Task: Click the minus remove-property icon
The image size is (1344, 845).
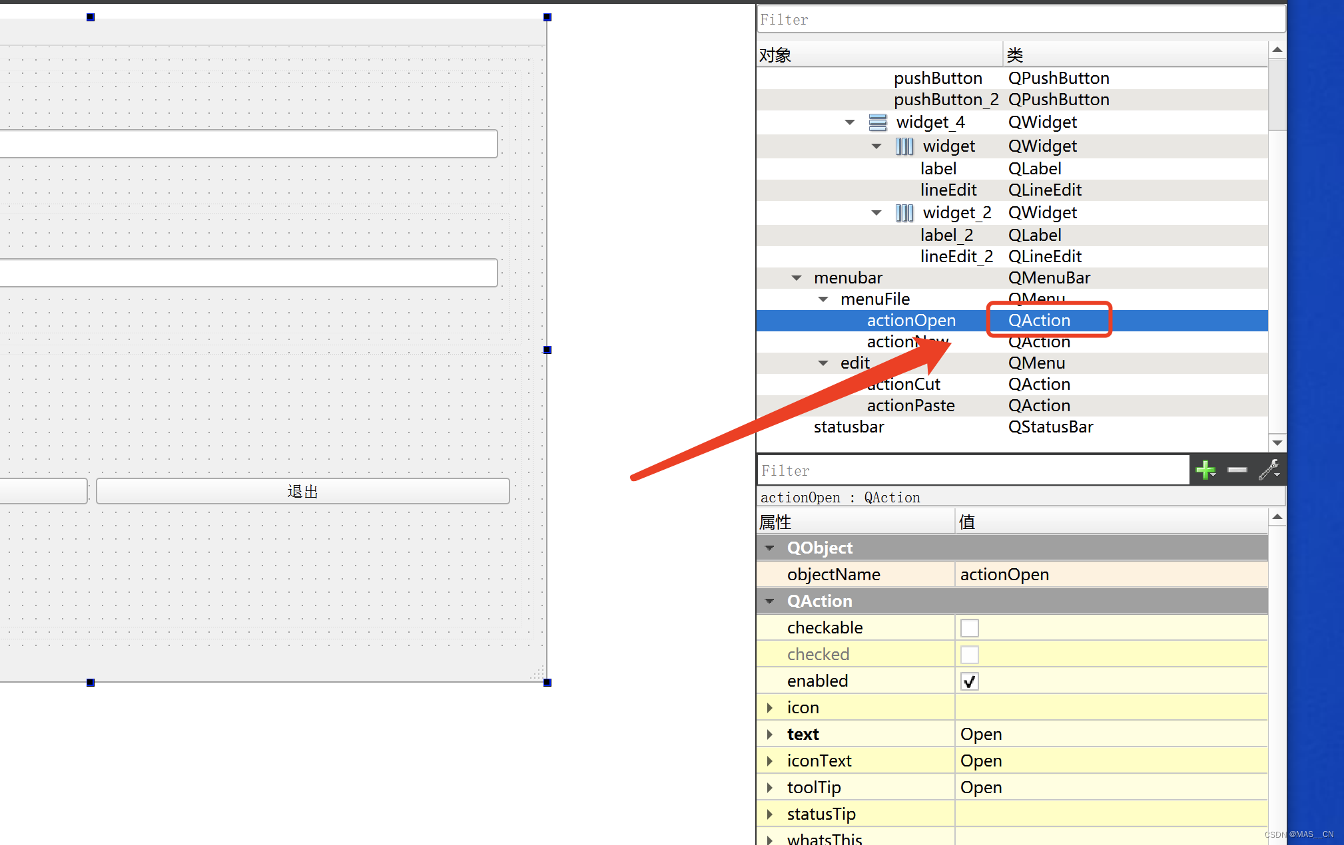Action: coord(1237,470)
